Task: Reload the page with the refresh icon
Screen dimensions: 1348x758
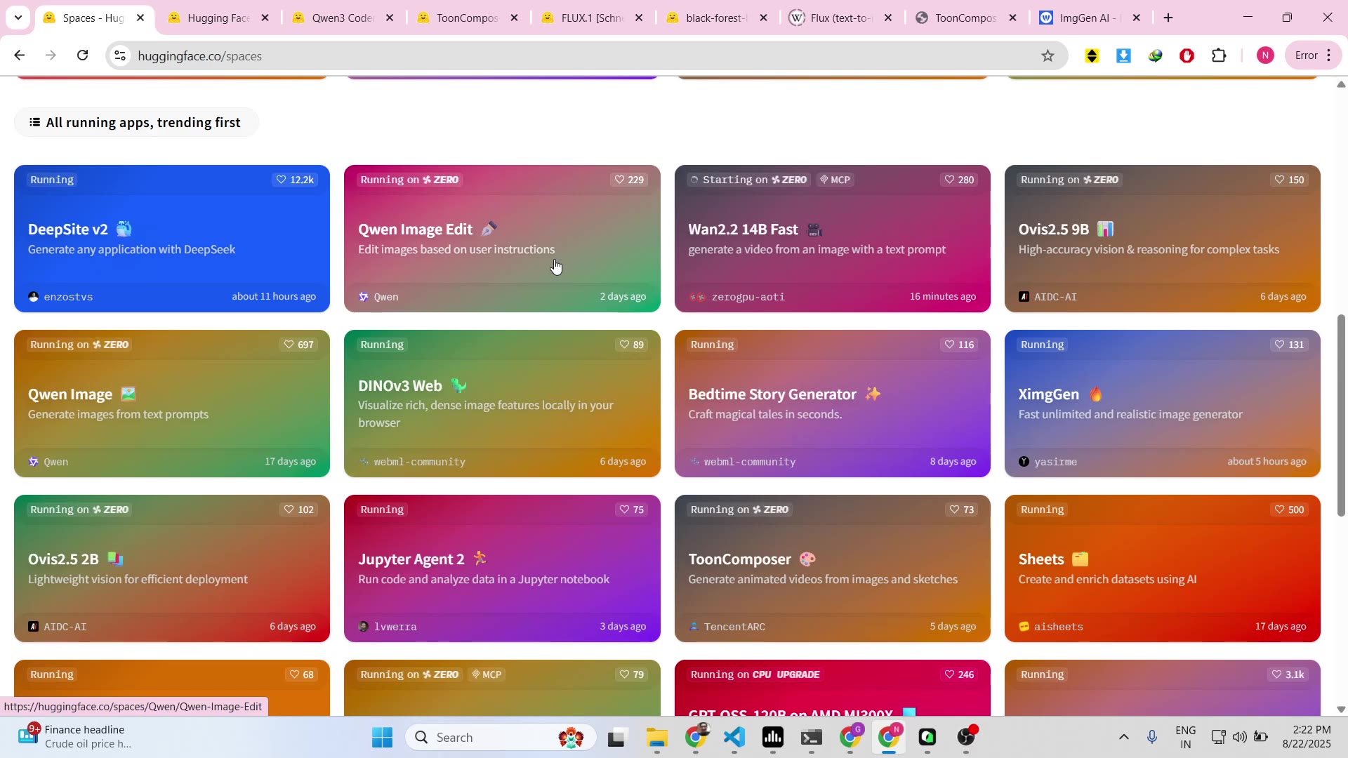Action: pyautogui.click(x=82, y=55)
